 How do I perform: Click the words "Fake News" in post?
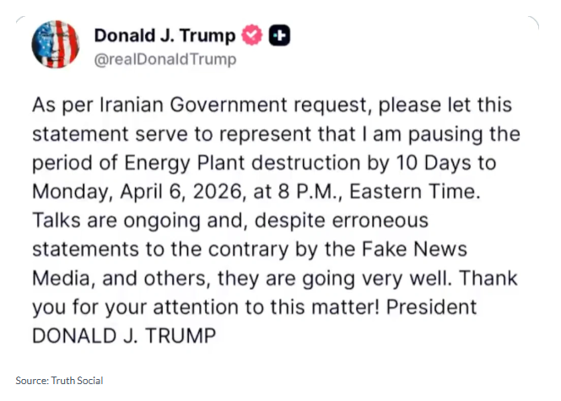[x=414, y=249]
